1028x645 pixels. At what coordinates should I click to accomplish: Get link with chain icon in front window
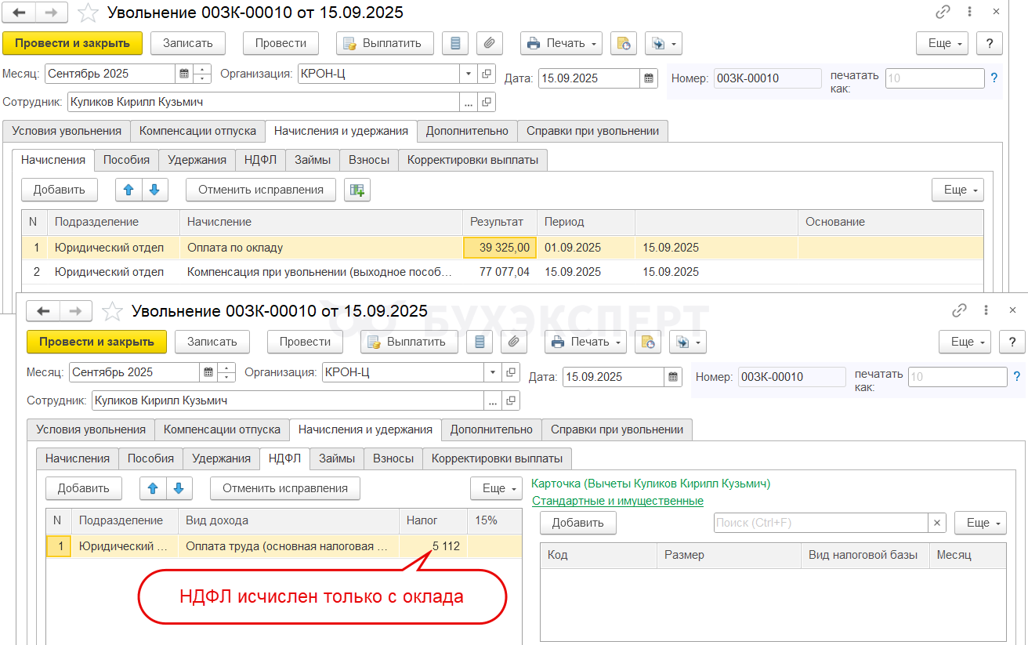point(959,310)
